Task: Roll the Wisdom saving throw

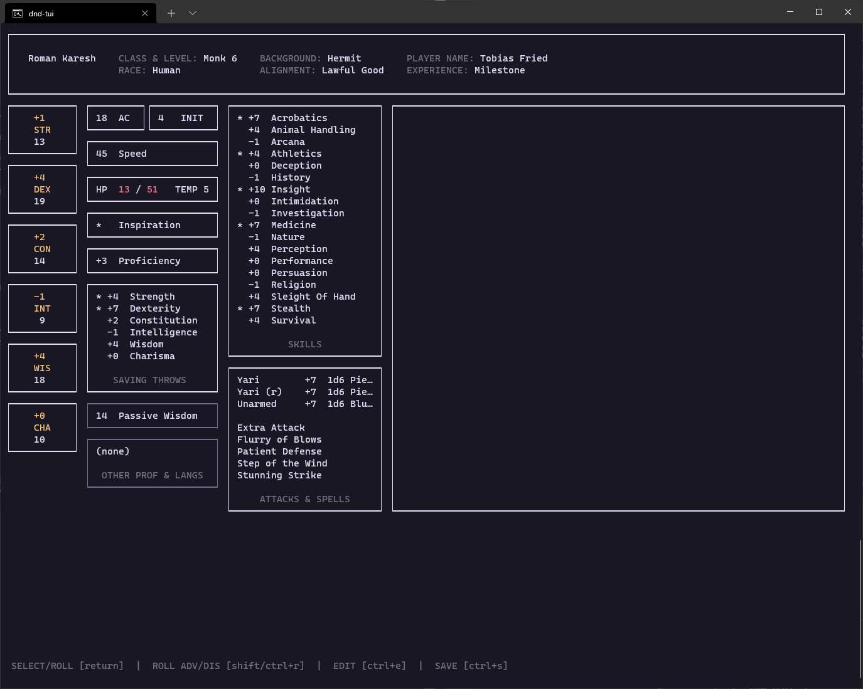Action: pyautogui.click(x=152, y=344)
